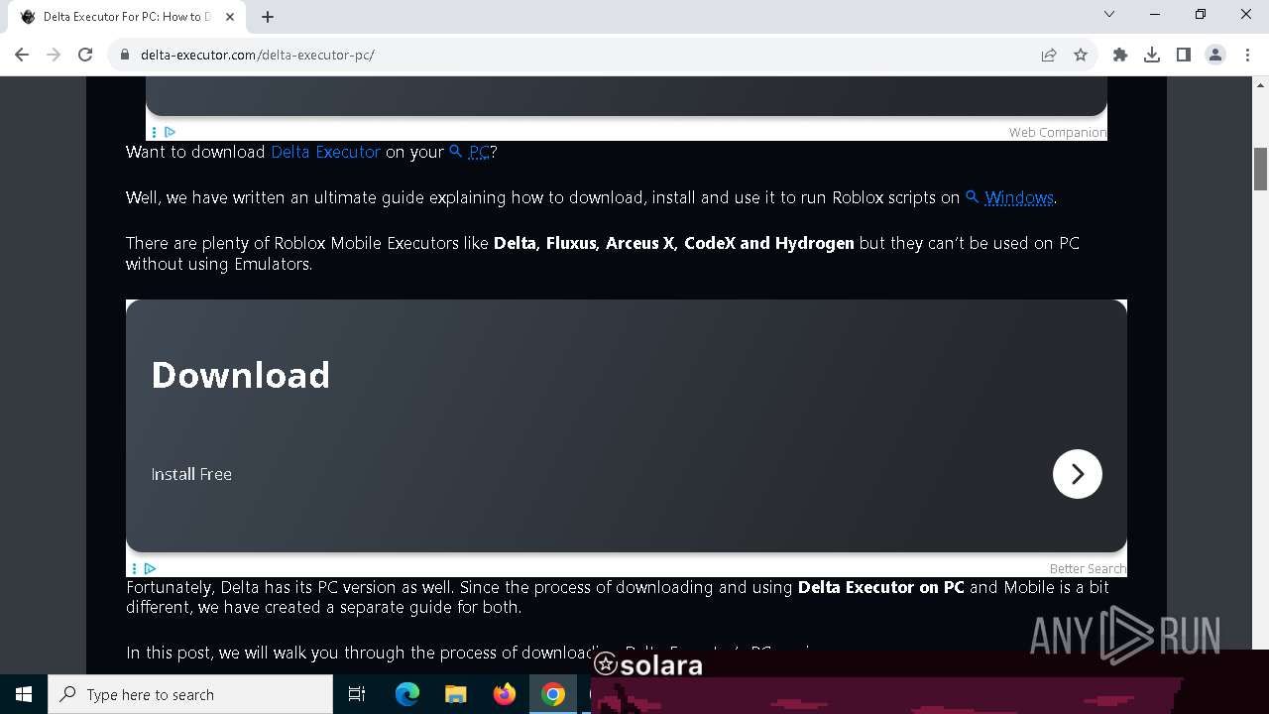Close the Delta Executor tab
1269x714 pixels.
tap(230, 17)
